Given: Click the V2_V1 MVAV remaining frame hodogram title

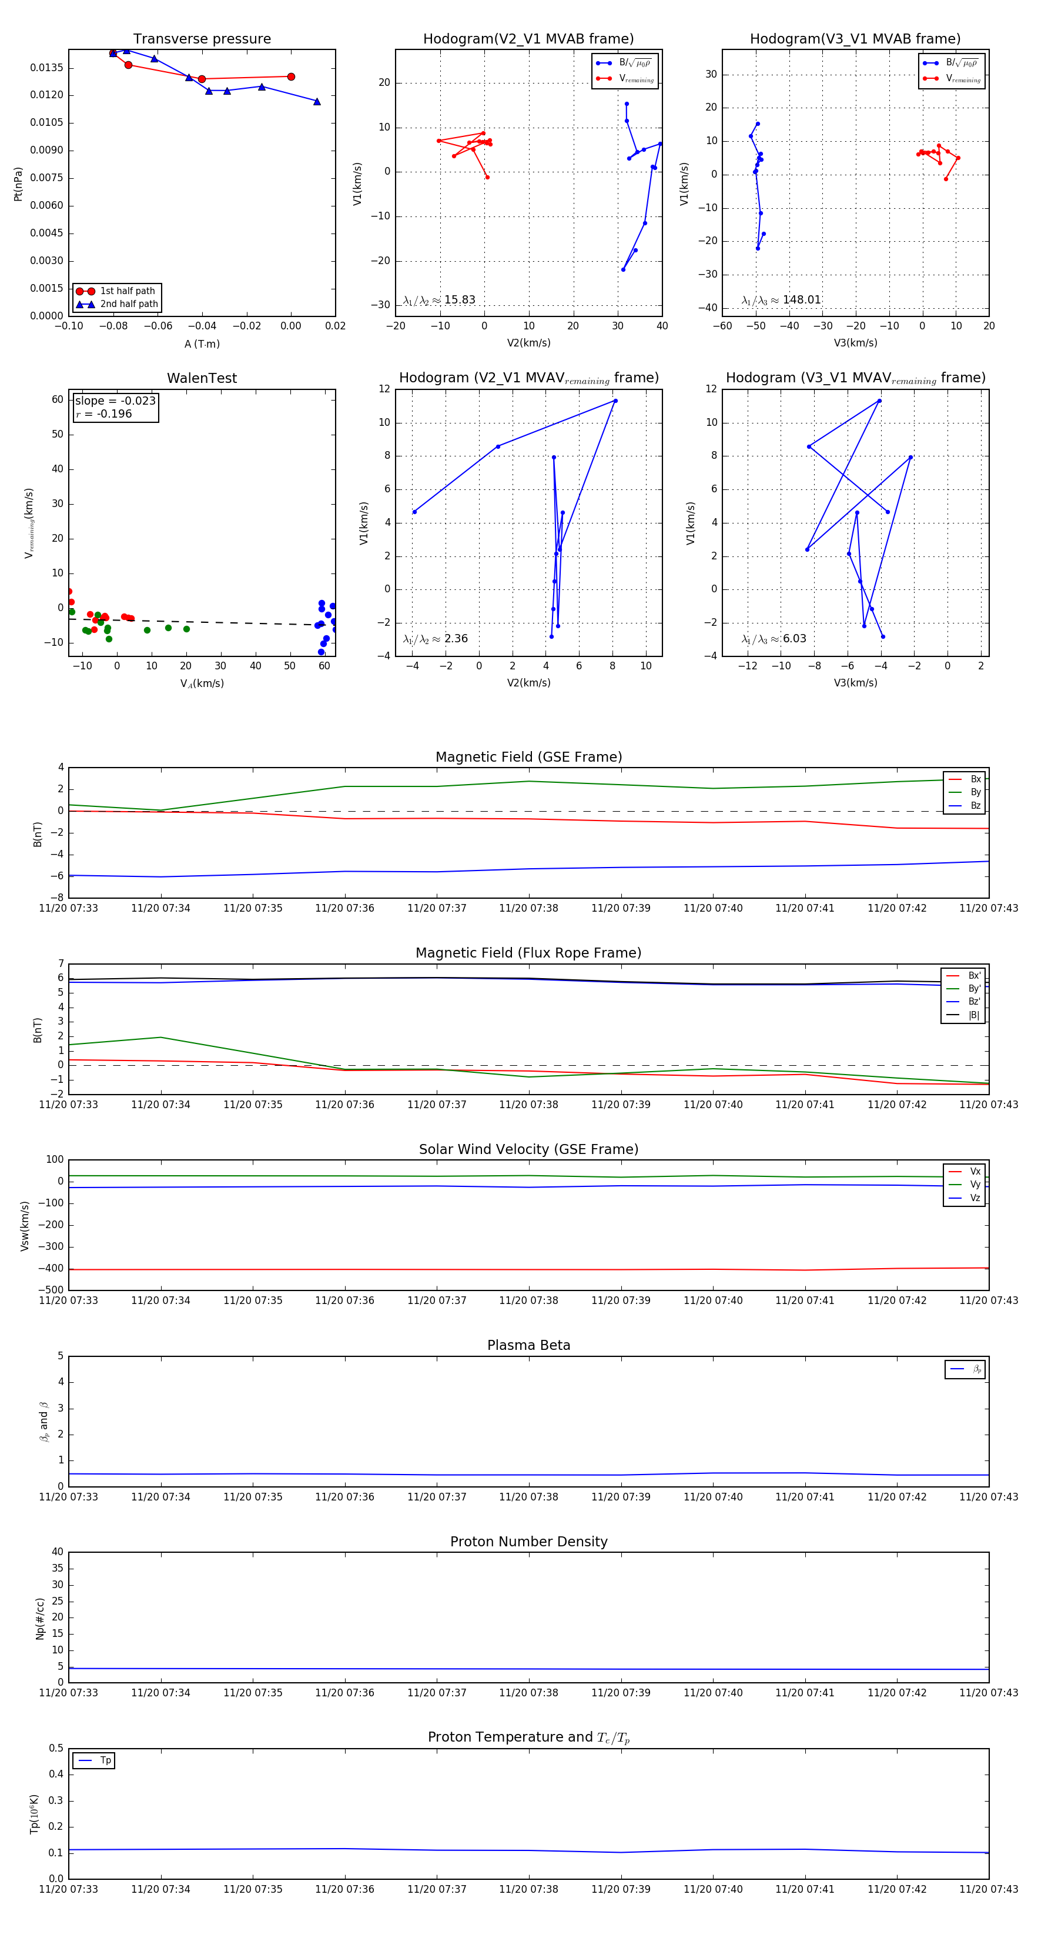Looking at the screenshot, I should (528, 378).
